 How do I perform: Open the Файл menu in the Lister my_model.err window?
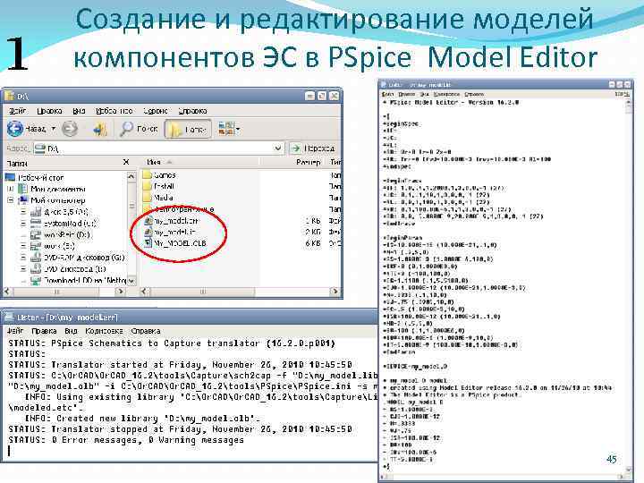pyautogui.click(x=15, y=331)
